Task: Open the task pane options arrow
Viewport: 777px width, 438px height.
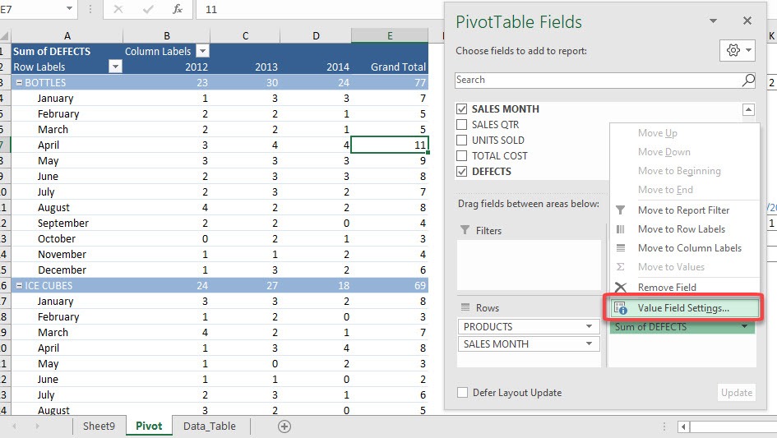Action: coord(713,21)
